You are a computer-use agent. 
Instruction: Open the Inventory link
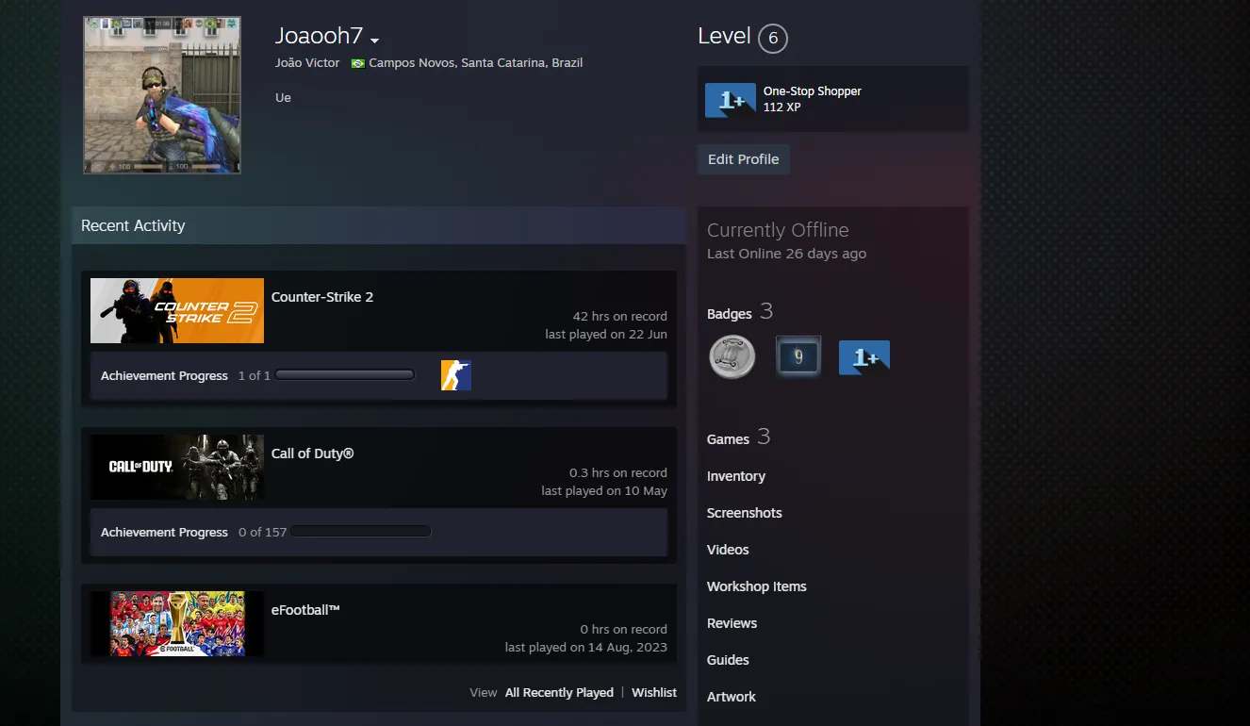click(x=736, y=476)
